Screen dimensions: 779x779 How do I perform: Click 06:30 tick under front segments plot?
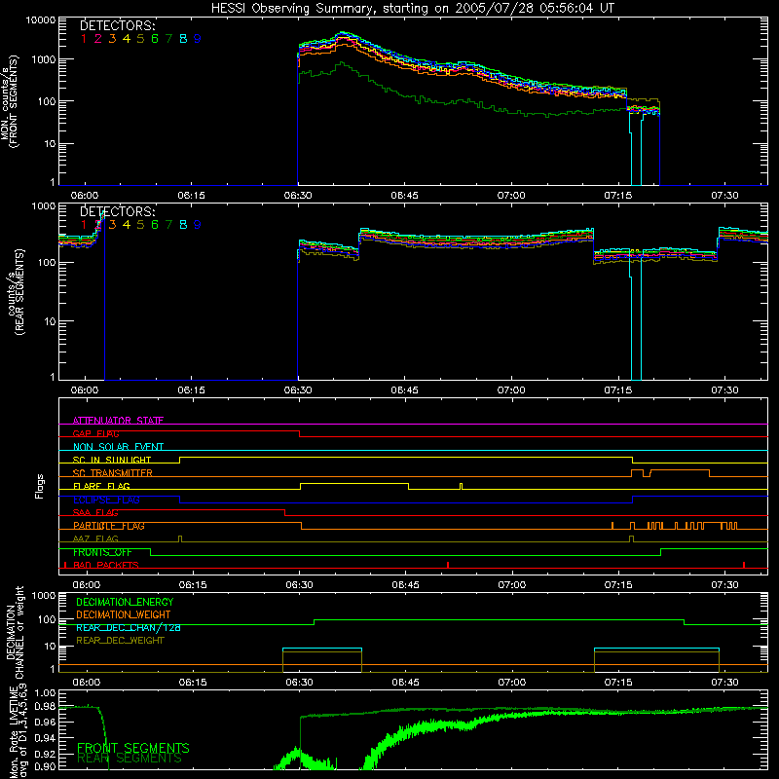pos(298,196)
